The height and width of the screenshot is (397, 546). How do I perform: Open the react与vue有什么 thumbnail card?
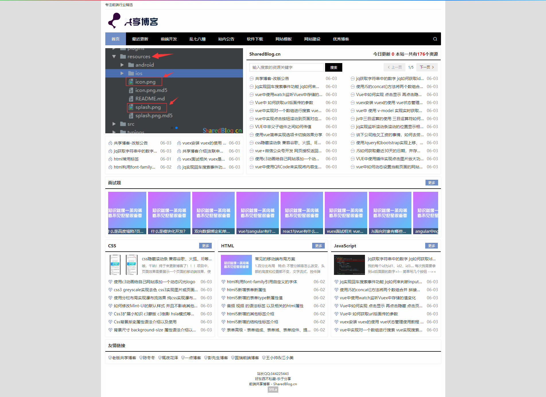(302, 213)
